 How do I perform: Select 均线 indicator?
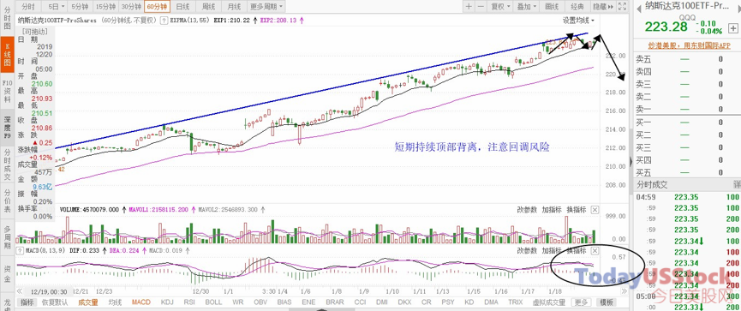coord(116,302)
